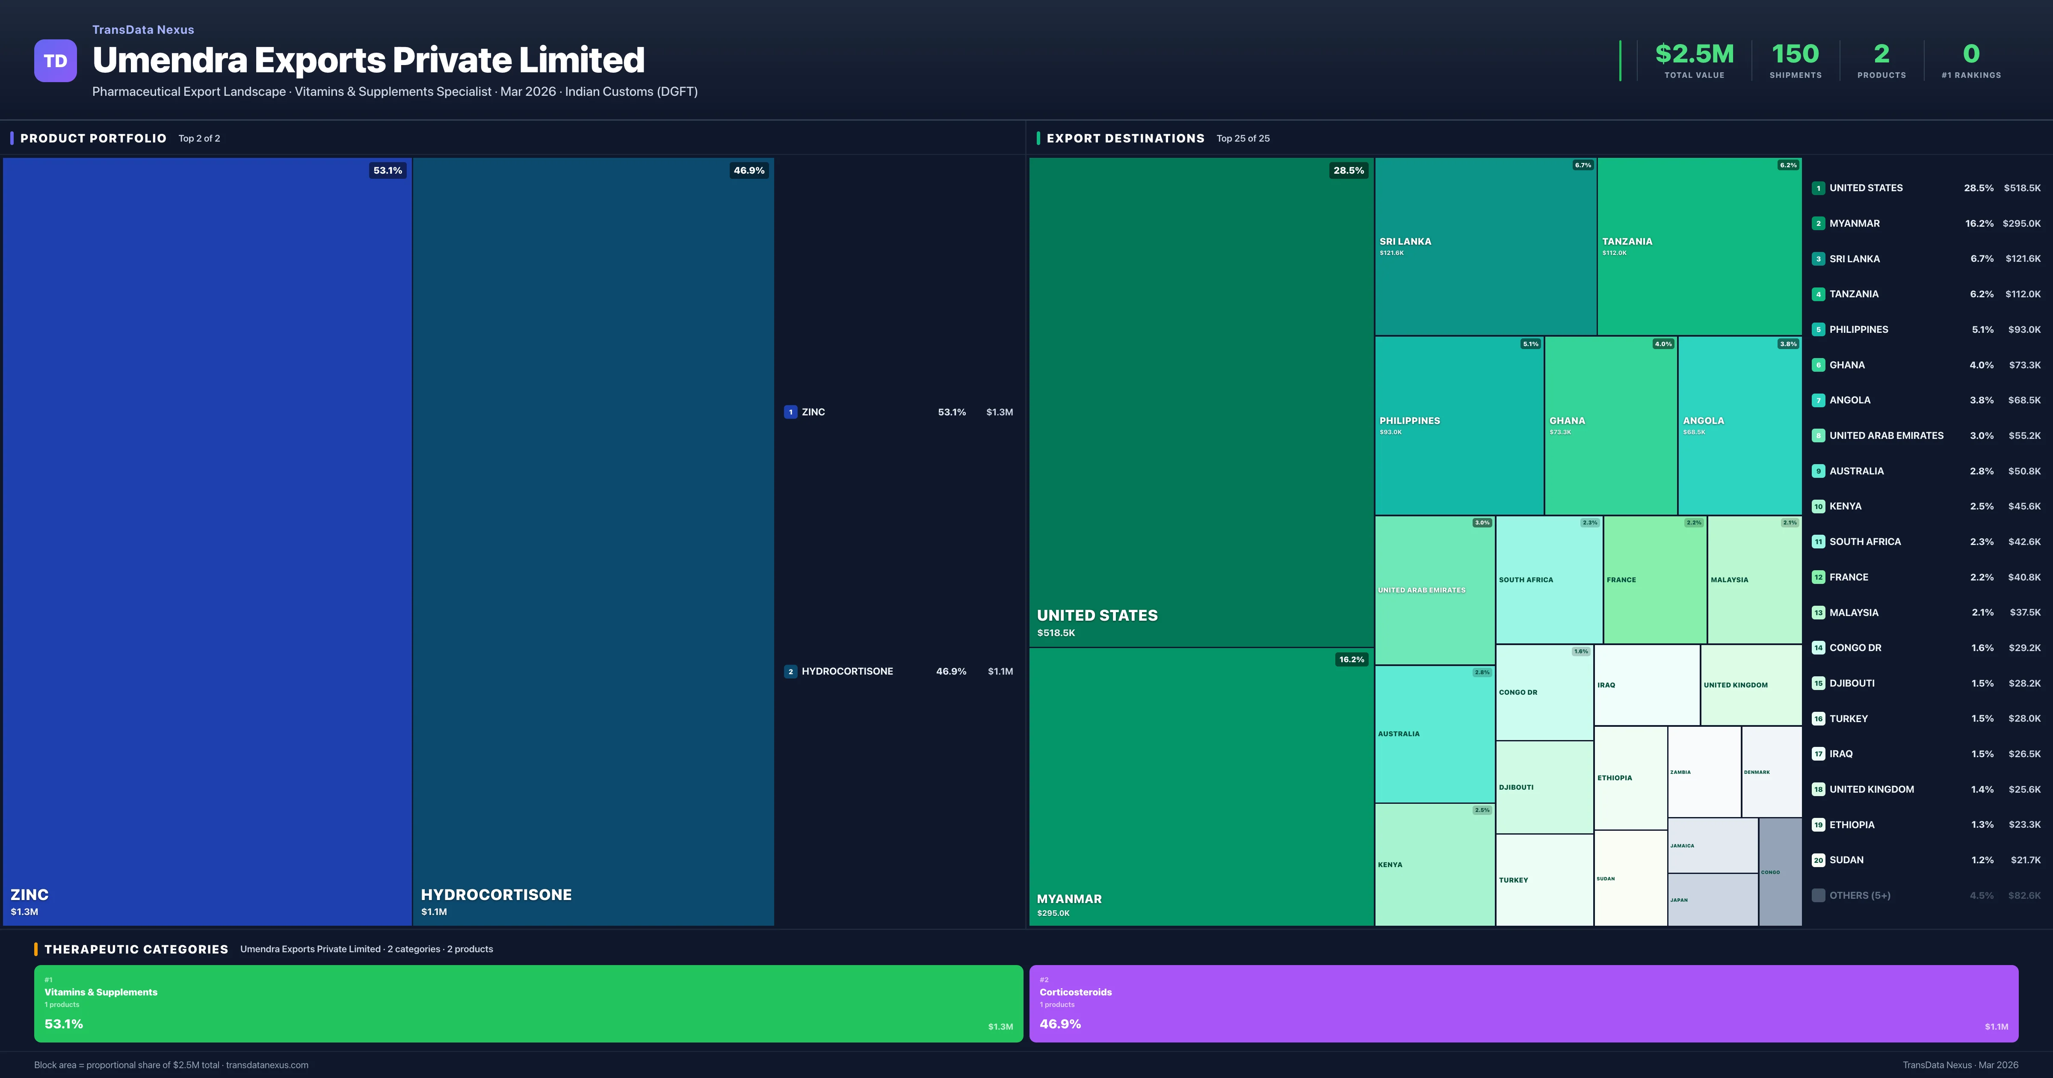Click rank 1 badge next to Zinc legend
The width and height of the screenshot is (2053, 1078).
[790, 412]
